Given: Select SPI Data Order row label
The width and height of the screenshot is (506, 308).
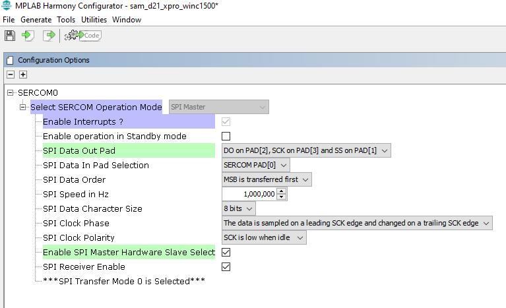Looking at the screenshot, I should coord(75,179).
